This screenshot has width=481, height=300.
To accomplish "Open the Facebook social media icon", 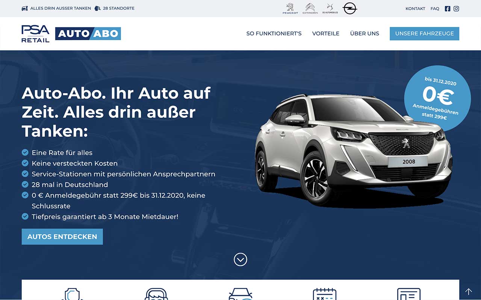I will (447, 8).
